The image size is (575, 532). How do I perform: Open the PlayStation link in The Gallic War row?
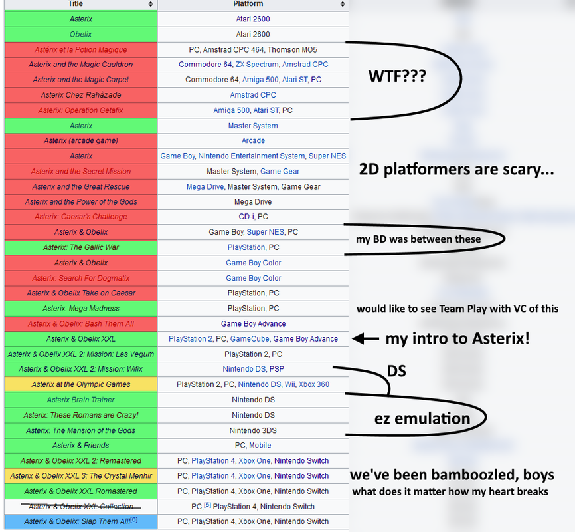coord(246,247)
